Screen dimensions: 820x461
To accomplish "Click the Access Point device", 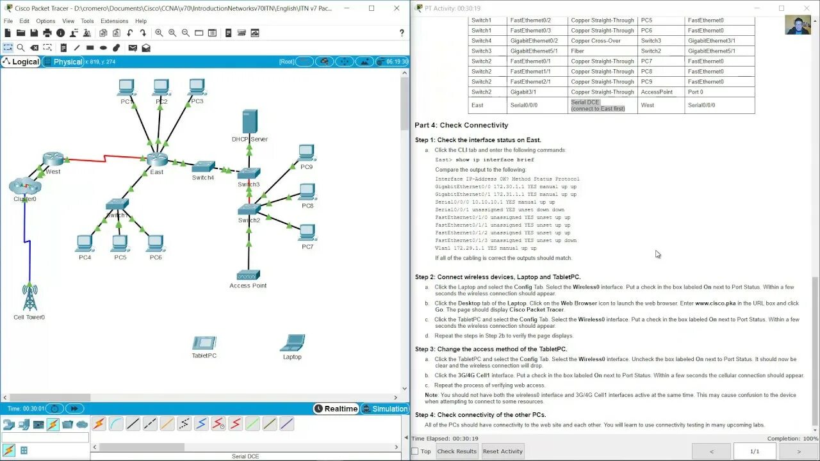I will coord(248,275).
